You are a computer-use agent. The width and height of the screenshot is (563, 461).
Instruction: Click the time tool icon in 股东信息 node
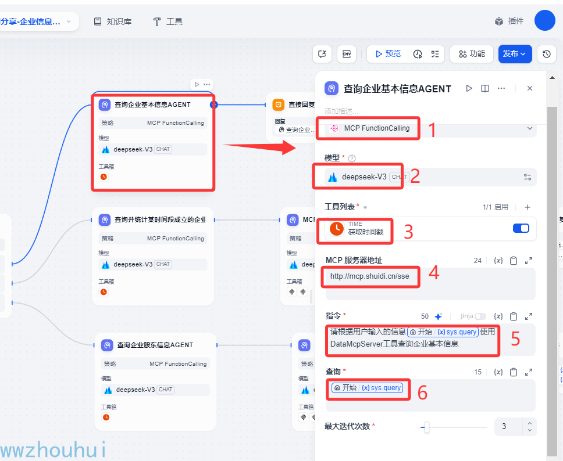coord(106,417)
